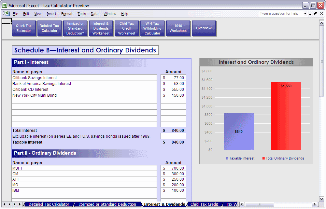
Task: Open the Child Tax Credit Worksheet button
Action: pyautogui.click(x=127, y=28)
